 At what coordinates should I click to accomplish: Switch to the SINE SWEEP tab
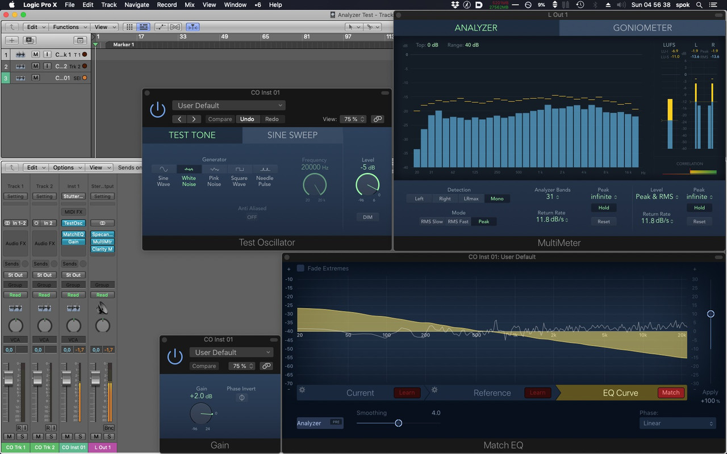point(293,135)
